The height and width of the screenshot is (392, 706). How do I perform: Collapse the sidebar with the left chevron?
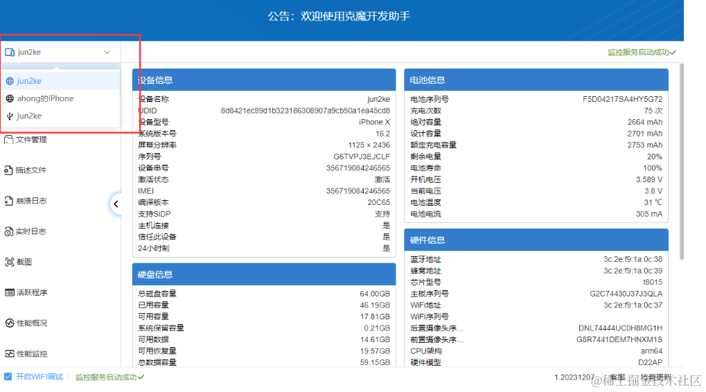pos(116,204)
